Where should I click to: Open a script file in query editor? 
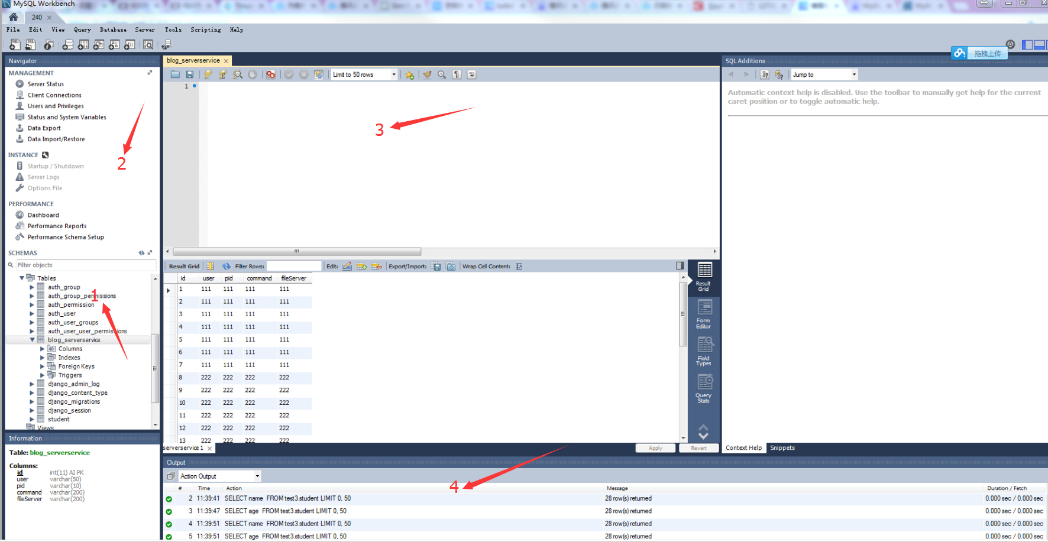pos(175,74)
